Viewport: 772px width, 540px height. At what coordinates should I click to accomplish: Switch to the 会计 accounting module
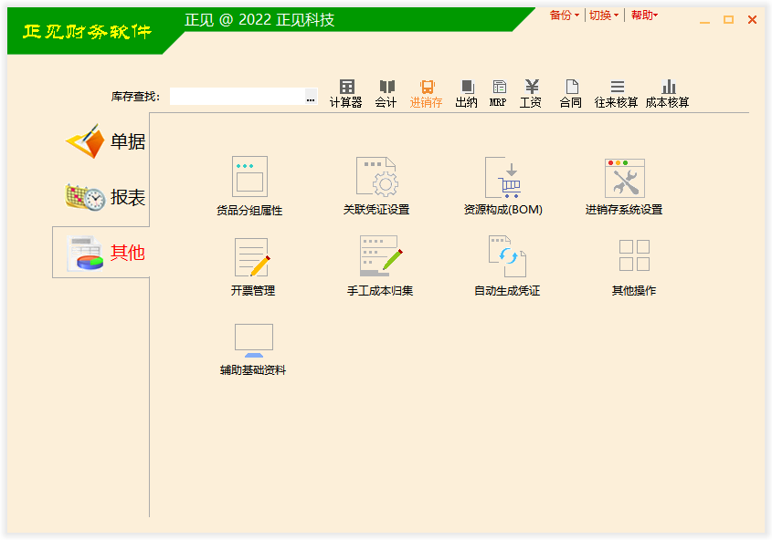click(x=386, y=93)
